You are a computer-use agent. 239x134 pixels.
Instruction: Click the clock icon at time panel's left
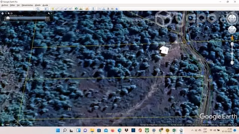tap(3, 13)
